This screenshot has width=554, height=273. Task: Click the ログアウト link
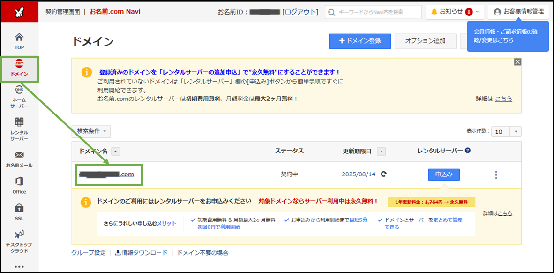pyautogui.click(x=301, y=12)
